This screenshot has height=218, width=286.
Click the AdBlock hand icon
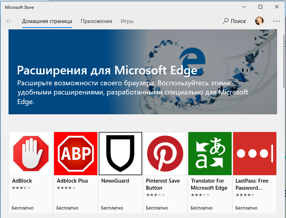coord(31,154)
